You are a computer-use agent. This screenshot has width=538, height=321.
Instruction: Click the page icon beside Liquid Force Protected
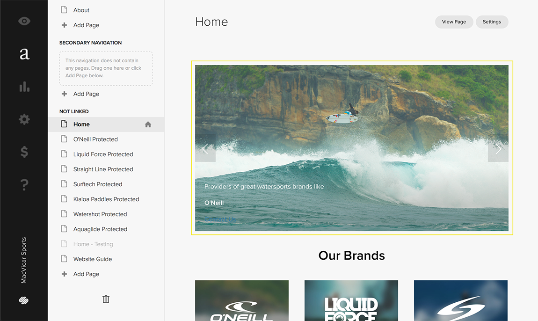(64, 154)
